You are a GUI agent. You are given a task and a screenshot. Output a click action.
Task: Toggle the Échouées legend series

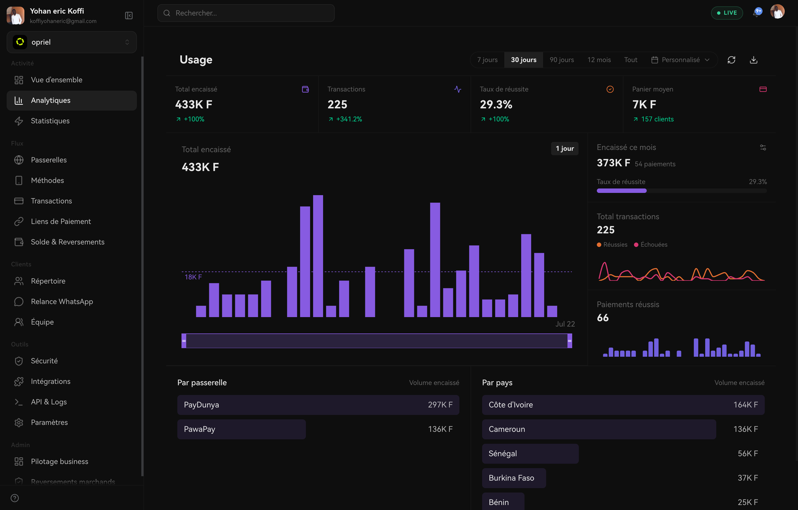[651, 245]
